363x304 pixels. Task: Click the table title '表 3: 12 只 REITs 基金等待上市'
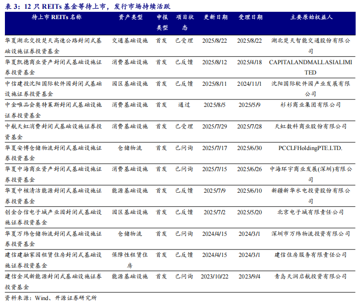point(56,6)
